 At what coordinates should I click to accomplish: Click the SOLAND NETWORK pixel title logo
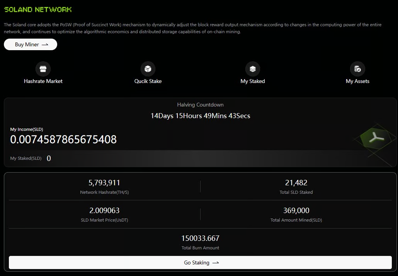pyautogui.click(x=38, y=9)
